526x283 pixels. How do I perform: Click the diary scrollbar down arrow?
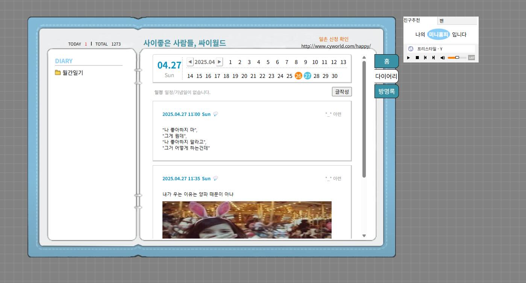pyautogui.click(x=364, y=236)
